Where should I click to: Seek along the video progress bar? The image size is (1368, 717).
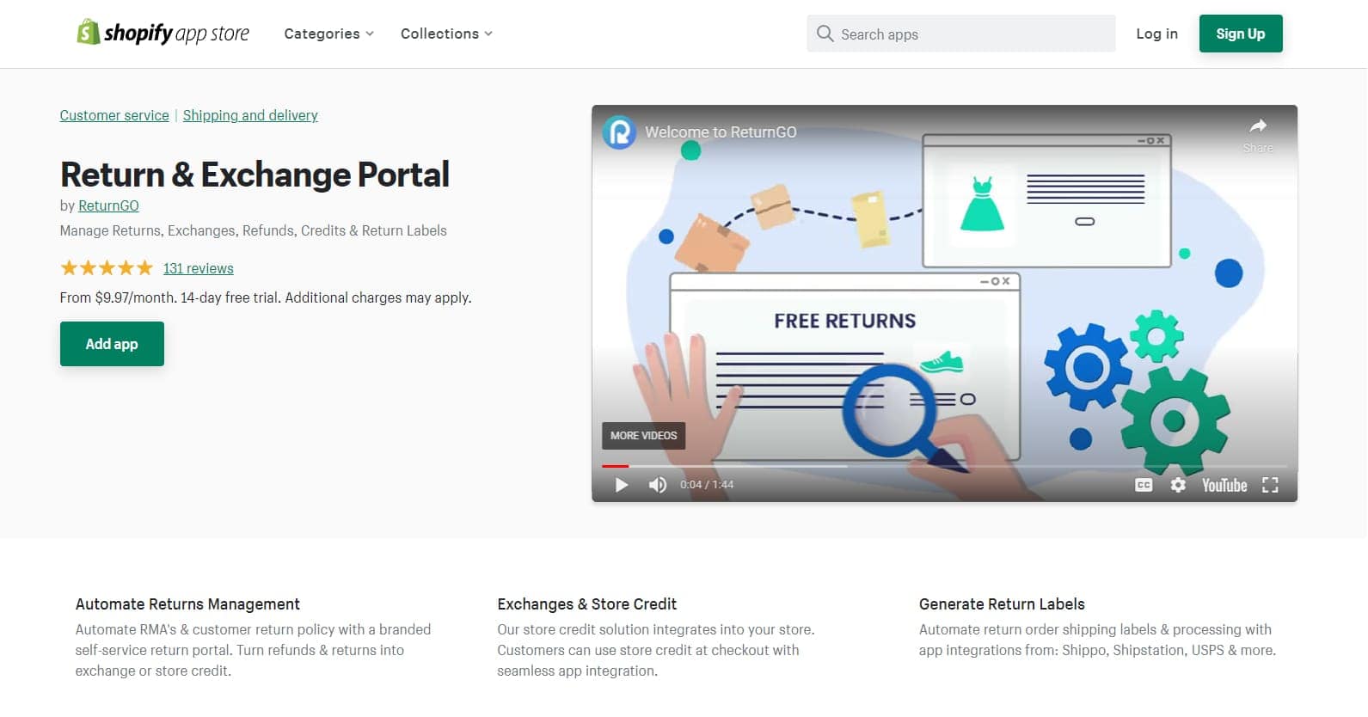coord(944,466)
